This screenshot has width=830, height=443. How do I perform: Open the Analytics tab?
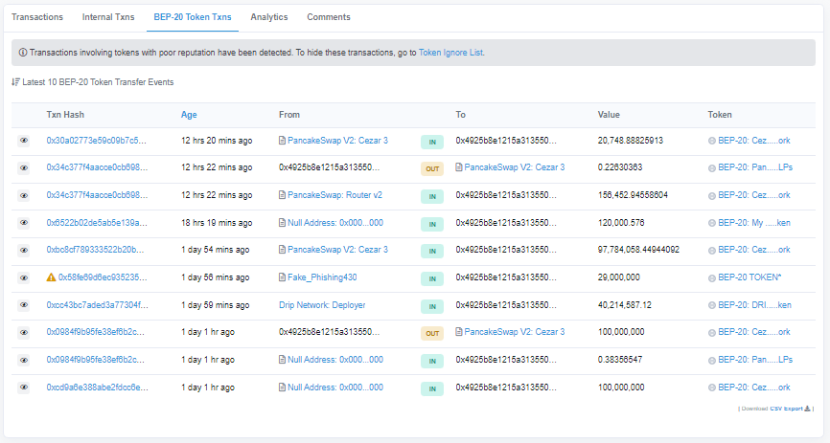point(269,17)
